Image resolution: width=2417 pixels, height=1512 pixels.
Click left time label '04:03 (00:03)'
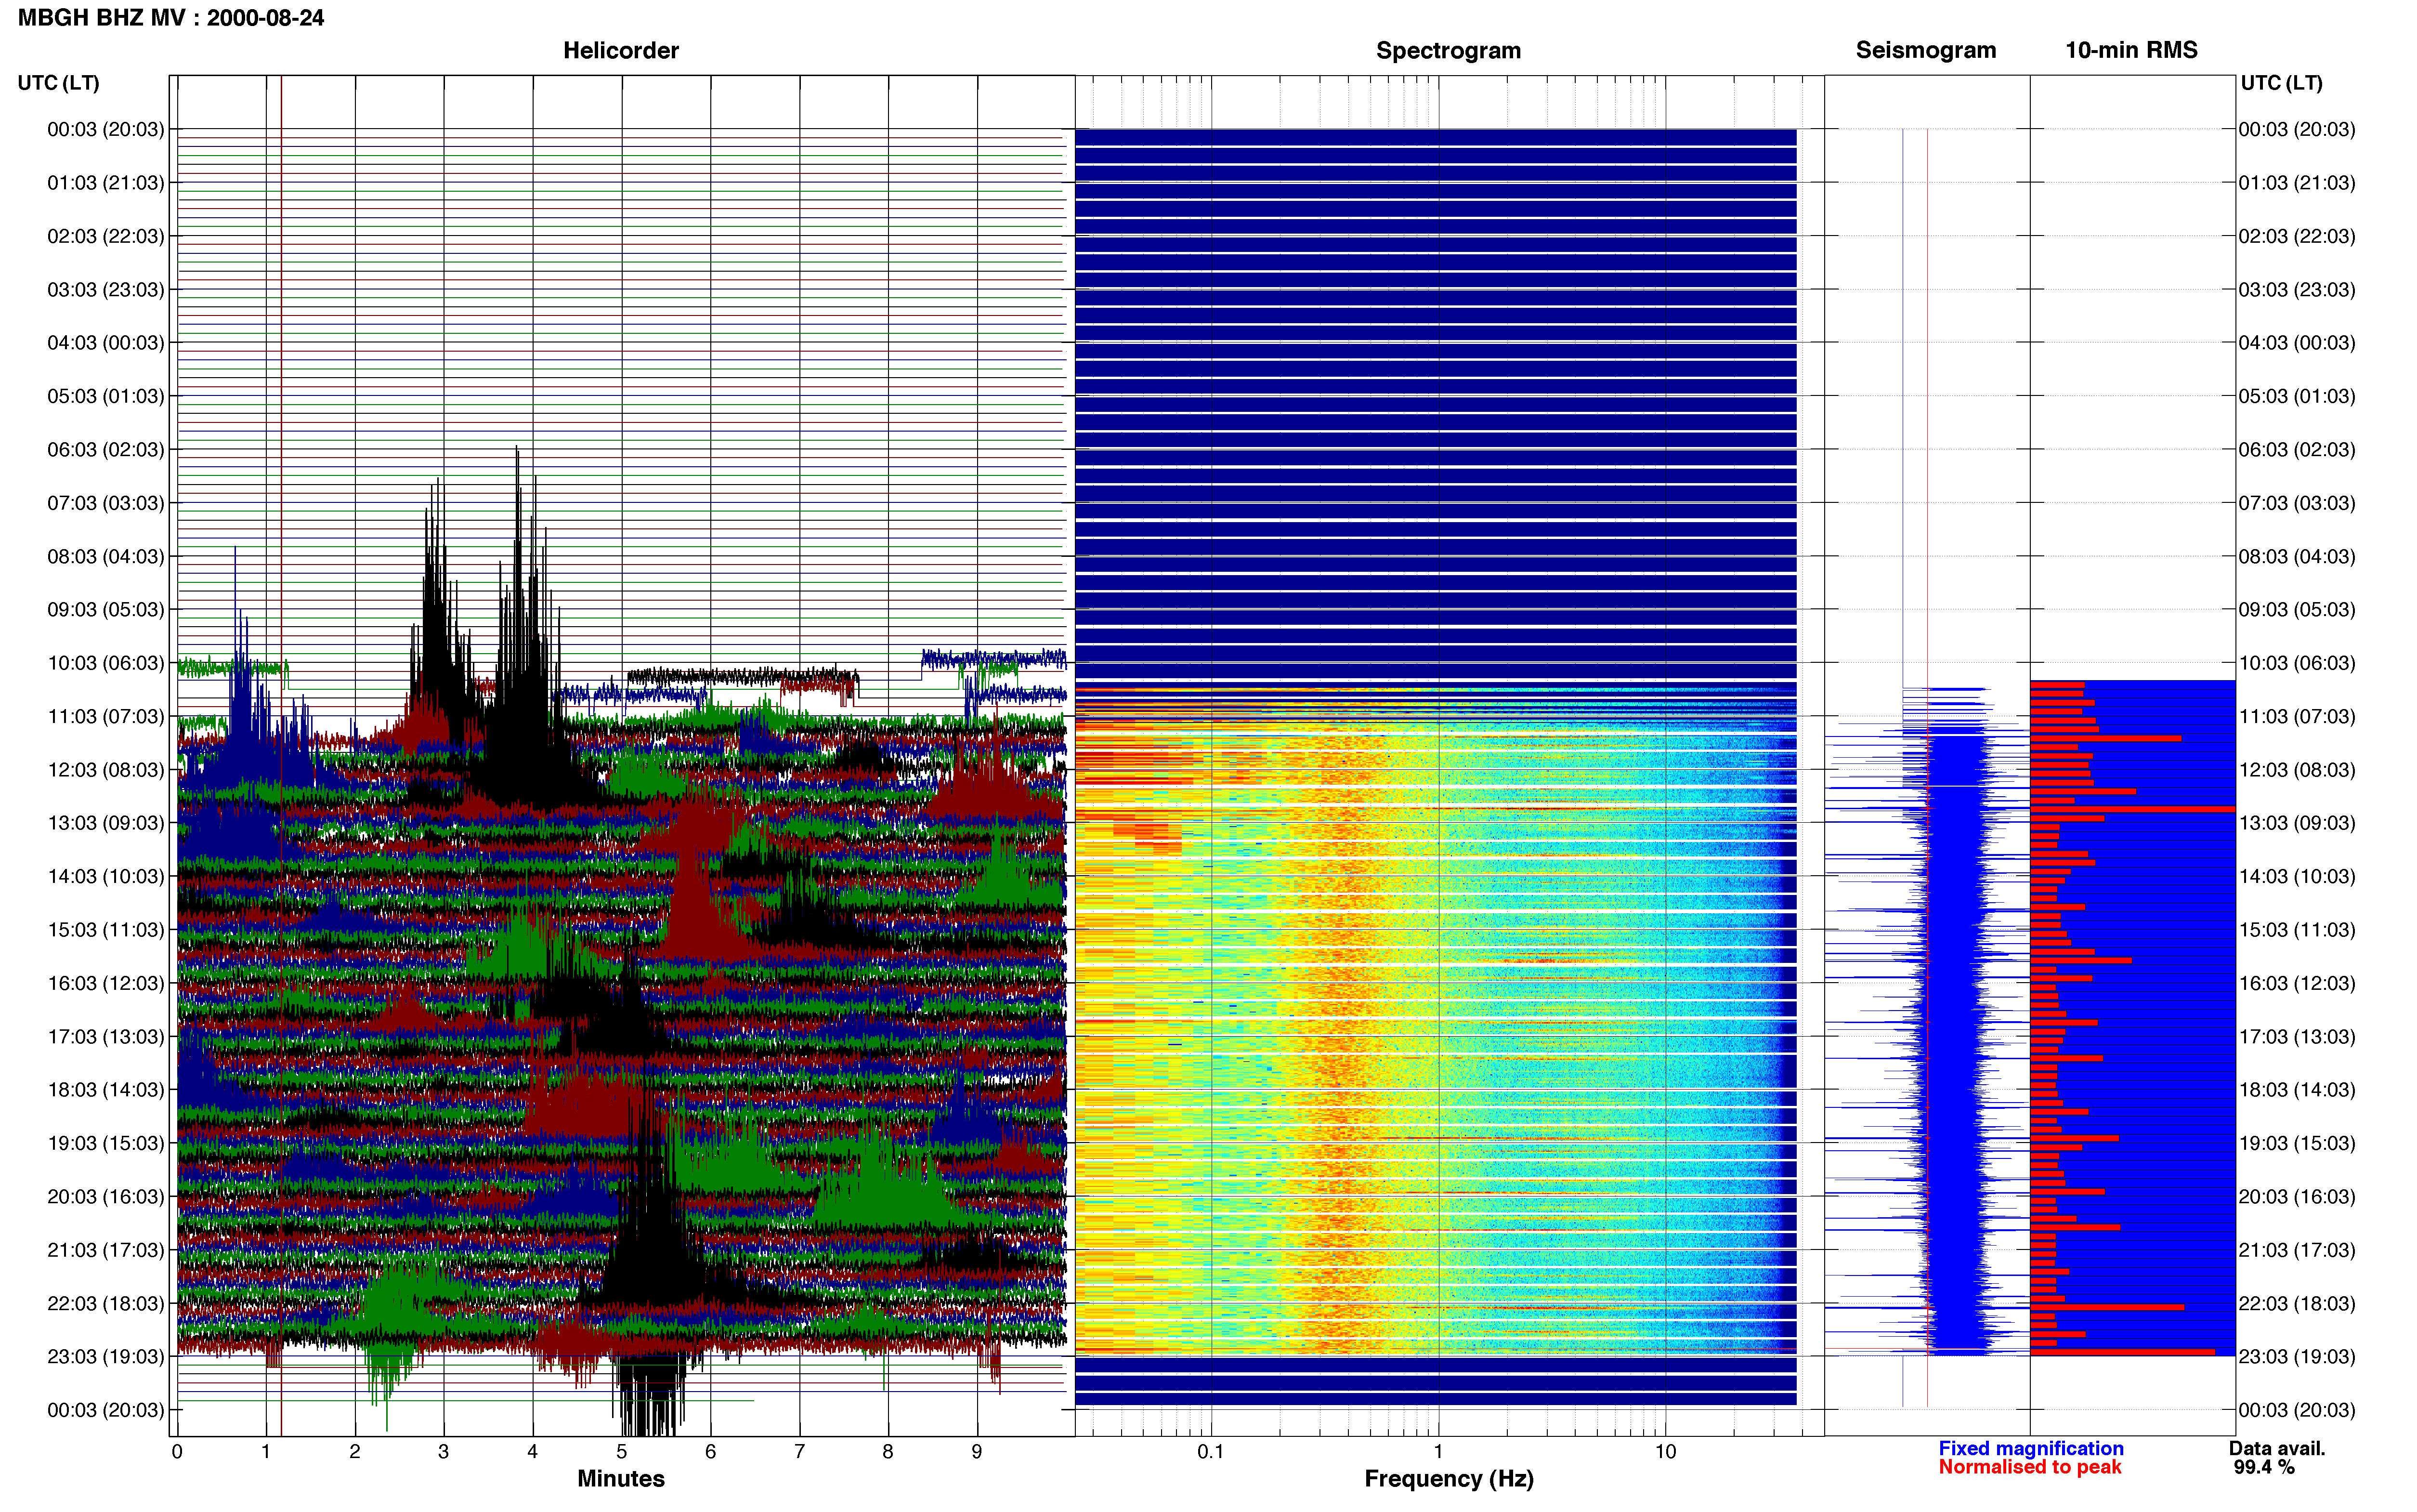(x=106, y=343)
